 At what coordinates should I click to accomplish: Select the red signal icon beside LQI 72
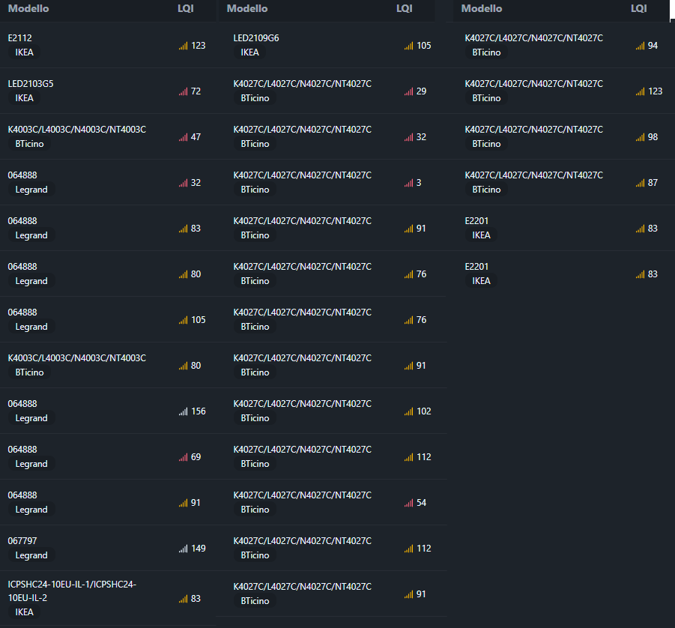[183, 91]
